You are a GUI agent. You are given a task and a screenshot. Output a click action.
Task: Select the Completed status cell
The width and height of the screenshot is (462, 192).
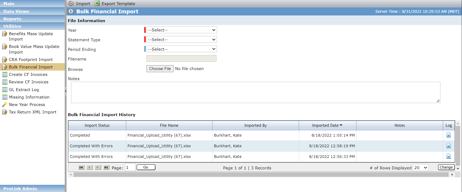click(97, 135)
